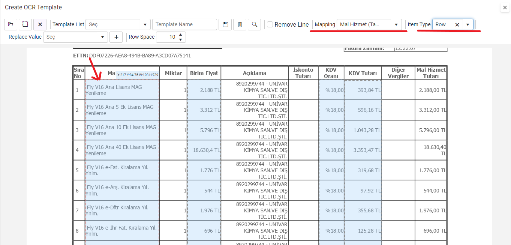The width and height of the screenshot is (511, 245).
Task: Open the Template List dropdown
Action: click(x=118, y=24)
